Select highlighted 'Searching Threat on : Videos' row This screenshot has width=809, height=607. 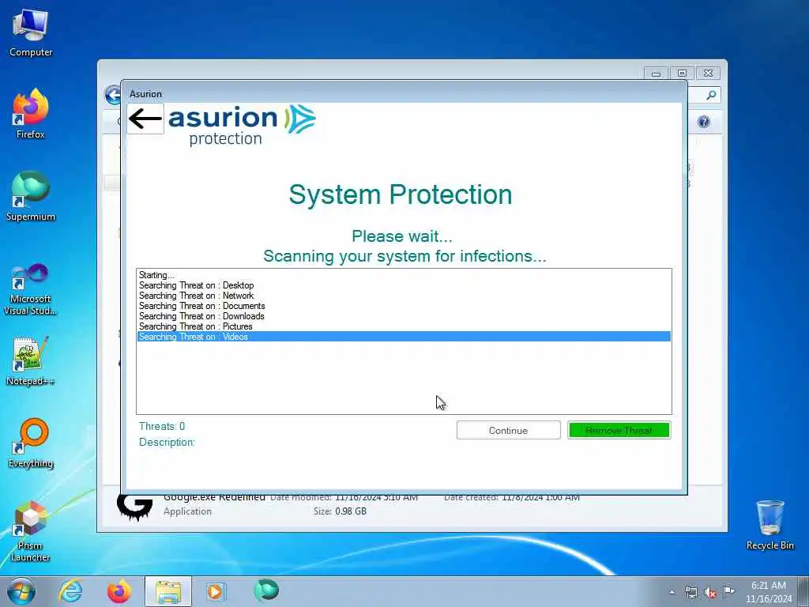pyautogui.click(x=404, y=337)
